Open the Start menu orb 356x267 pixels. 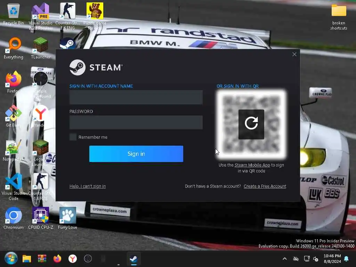pos(11,258)
